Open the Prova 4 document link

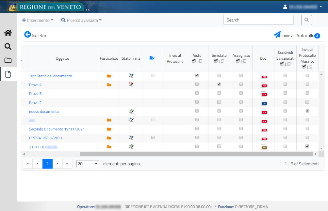coord(35,85)
